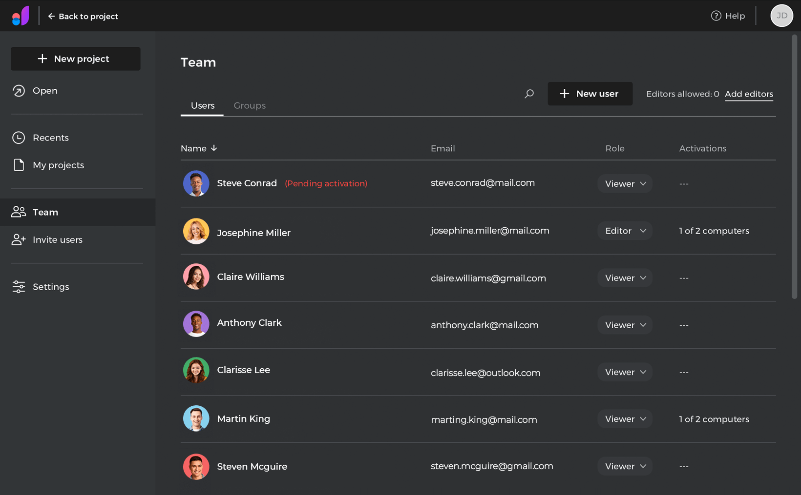
Task: Click email steve.conrad@mail.com
Action: coord(483,183)
